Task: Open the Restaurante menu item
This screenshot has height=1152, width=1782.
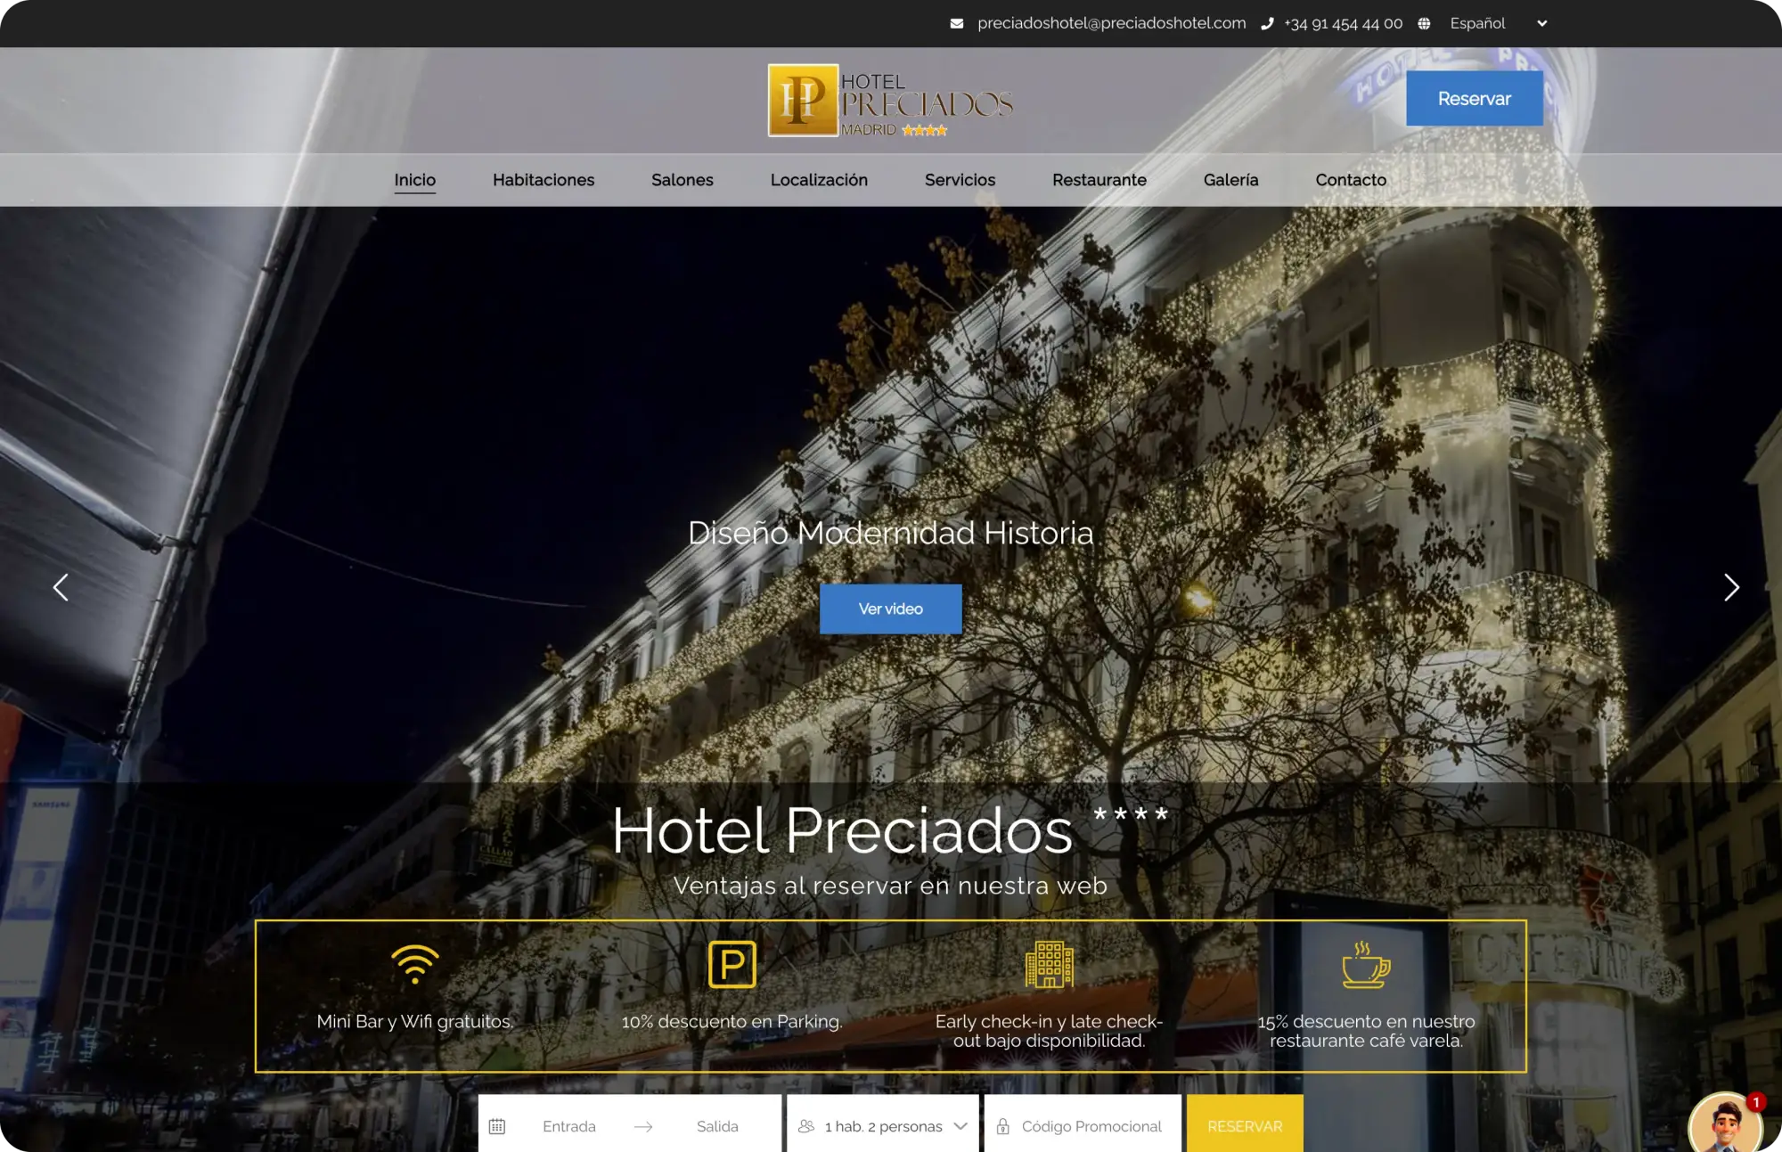Action: tap(1099, 180)
